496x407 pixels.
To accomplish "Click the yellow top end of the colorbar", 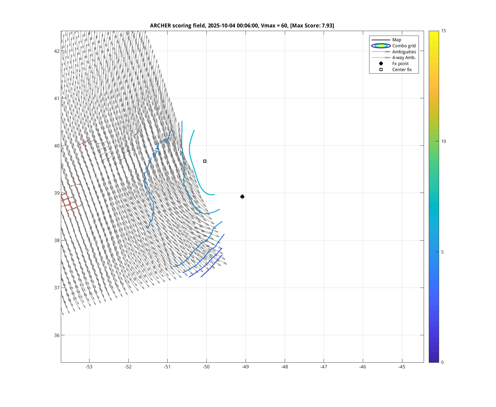I will [x=434, y=33].
